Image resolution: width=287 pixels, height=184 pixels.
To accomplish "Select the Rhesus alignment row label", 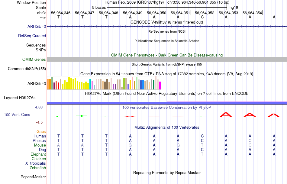I will click(39, 140).
